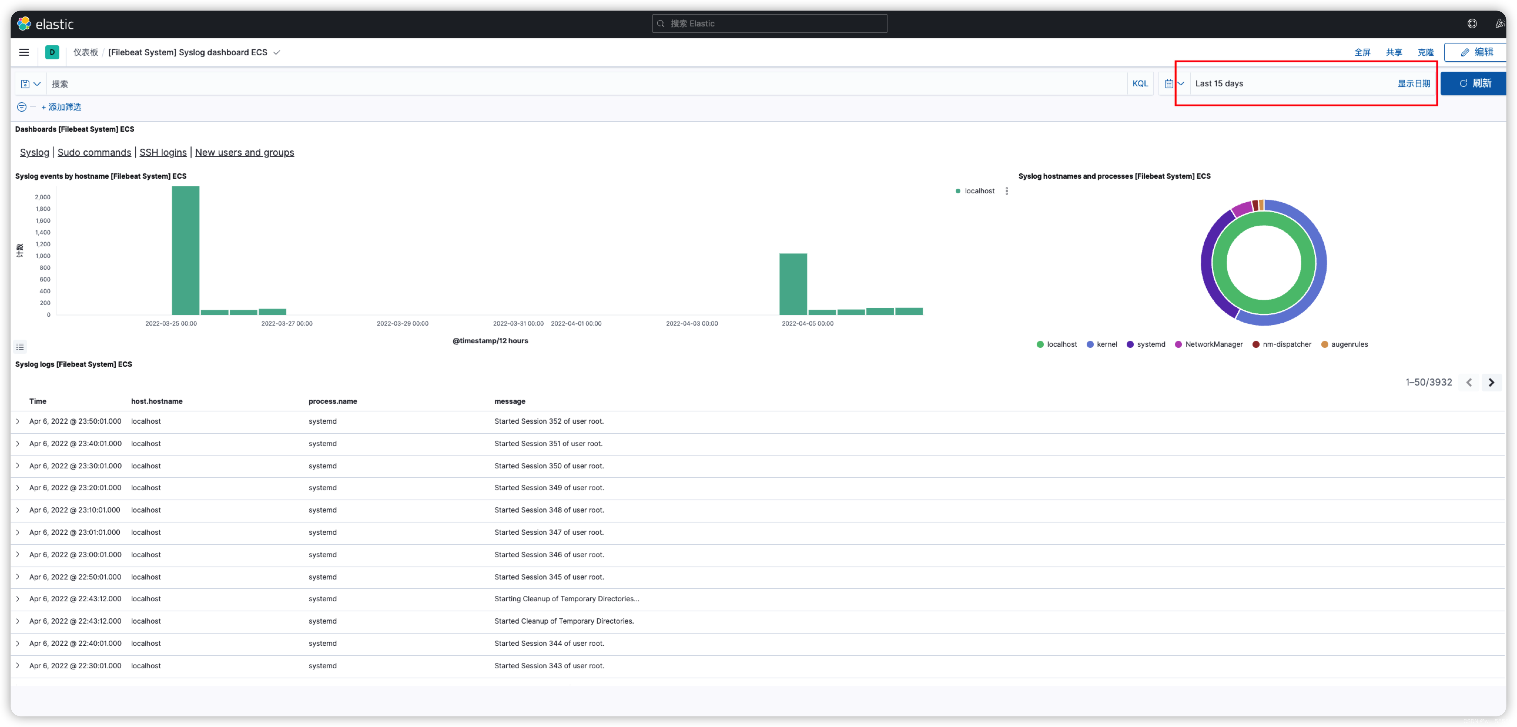
Task: Open the hamburger navigation menu
Action: click(x=24, y=52)
